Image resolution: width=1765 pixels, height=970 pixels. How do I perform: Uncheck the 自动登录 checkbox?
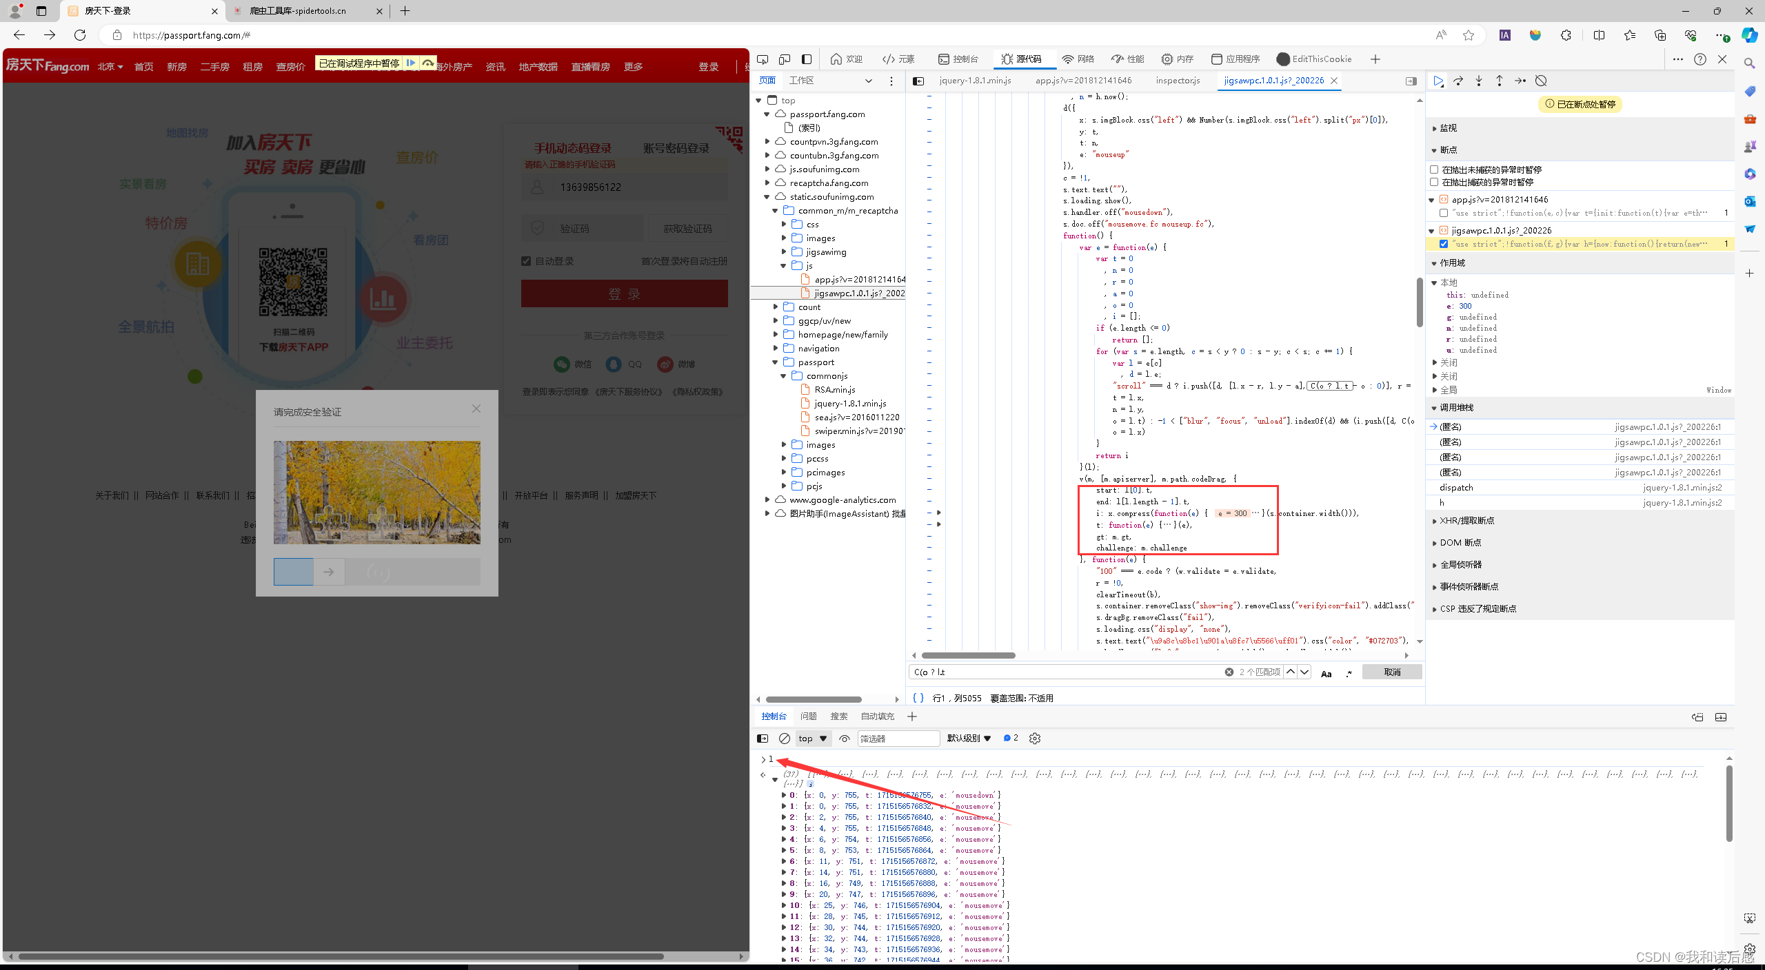526,261
